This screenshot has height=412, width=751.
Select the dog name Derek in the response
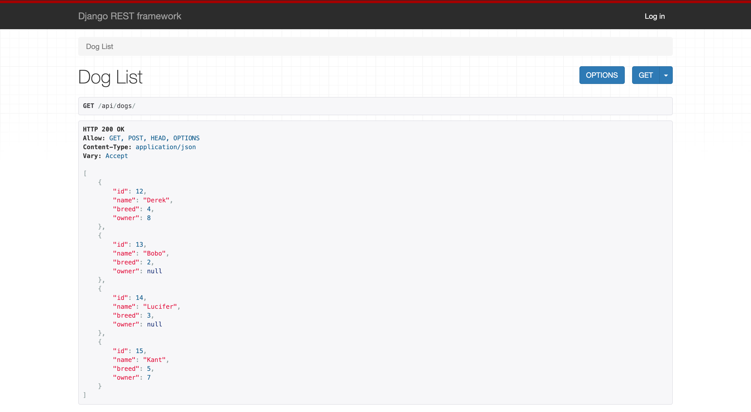(156, 200)
